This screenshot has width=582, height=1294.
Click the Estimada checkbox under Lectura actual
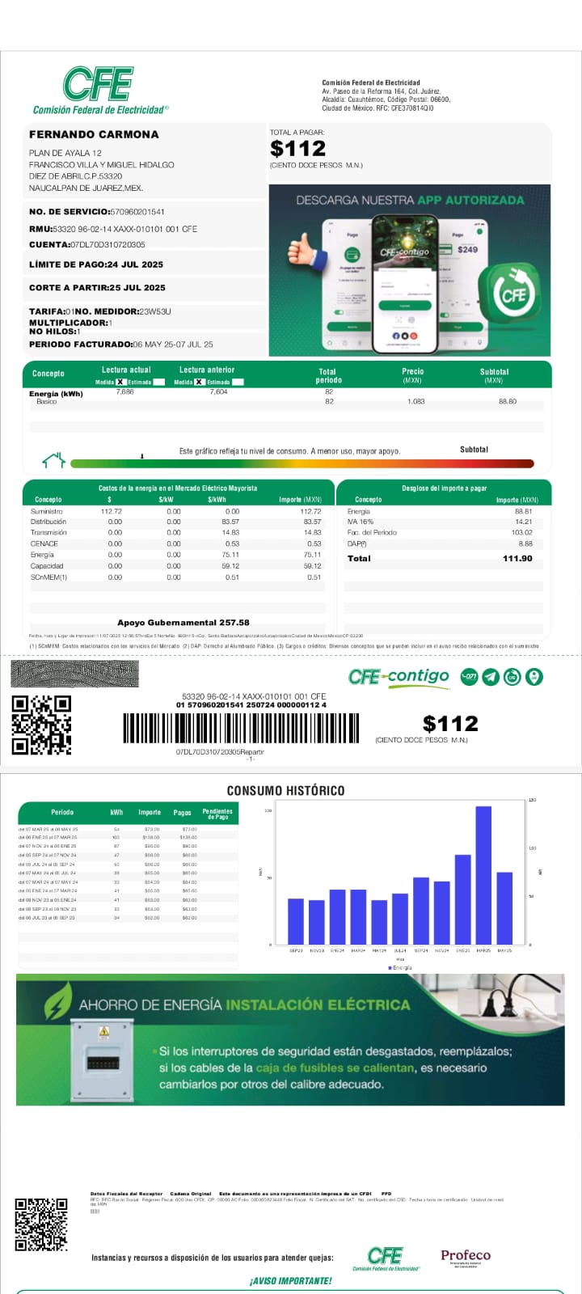[x=158, y=382]
